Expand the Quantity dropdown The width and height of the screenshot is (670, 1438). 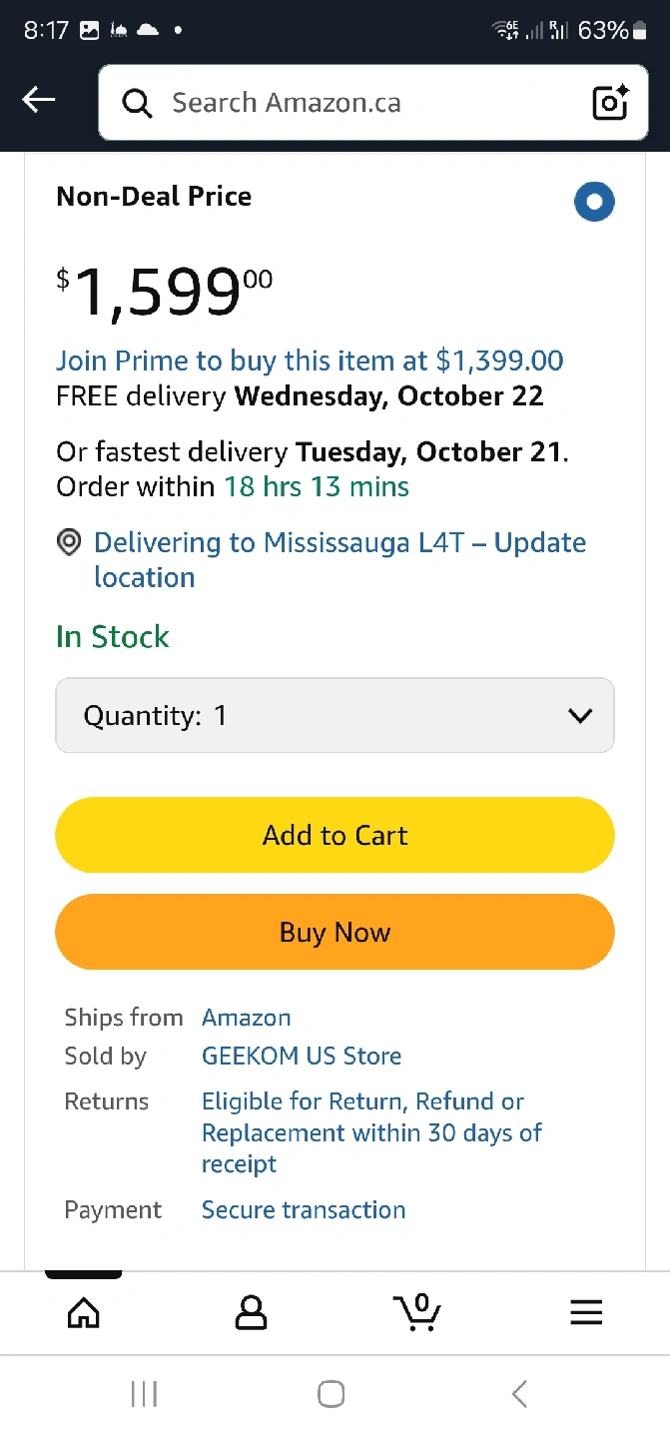click(335, 715)
